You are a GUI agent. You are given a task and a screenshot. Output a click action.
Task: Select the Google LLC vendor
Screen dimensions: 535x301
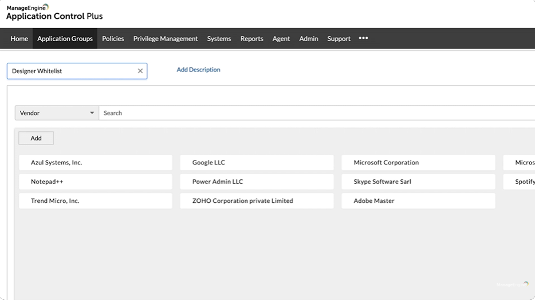pos(257,163)
